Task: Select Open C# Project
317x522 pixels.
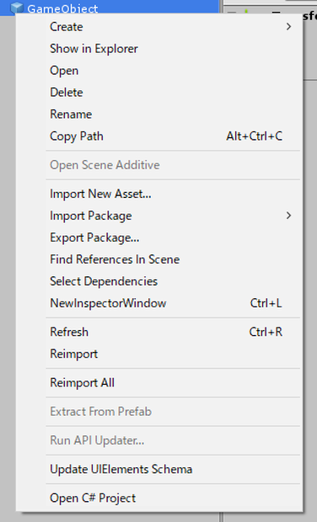Action: [x=173, y=498]
